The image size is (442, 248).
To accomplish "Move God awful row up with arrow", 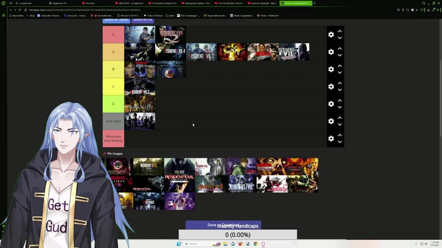I will [340, 118].
